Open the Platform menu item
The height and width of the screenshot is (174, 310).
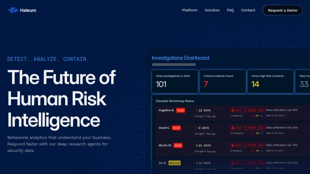[x=190, y=10]
